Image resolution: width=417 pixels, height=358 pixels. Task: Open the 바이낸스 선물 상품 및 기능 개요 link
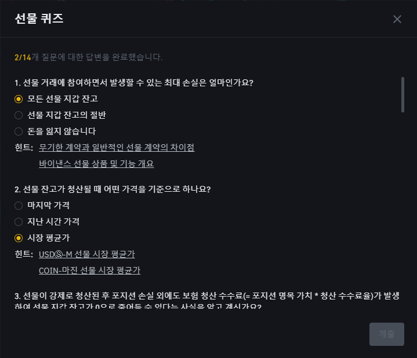click(x=96, y=163)
